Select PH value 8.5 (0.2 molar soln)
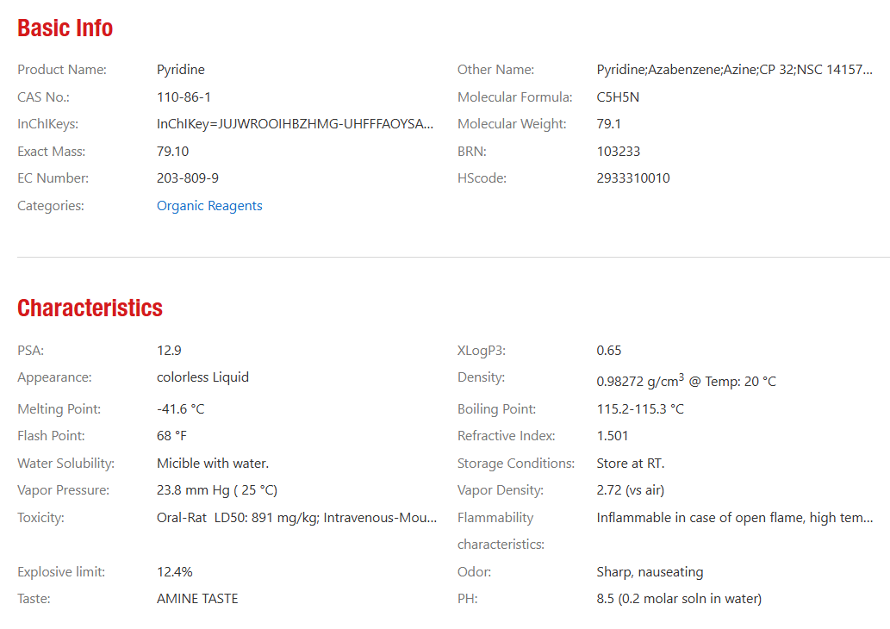 point(679,598)
